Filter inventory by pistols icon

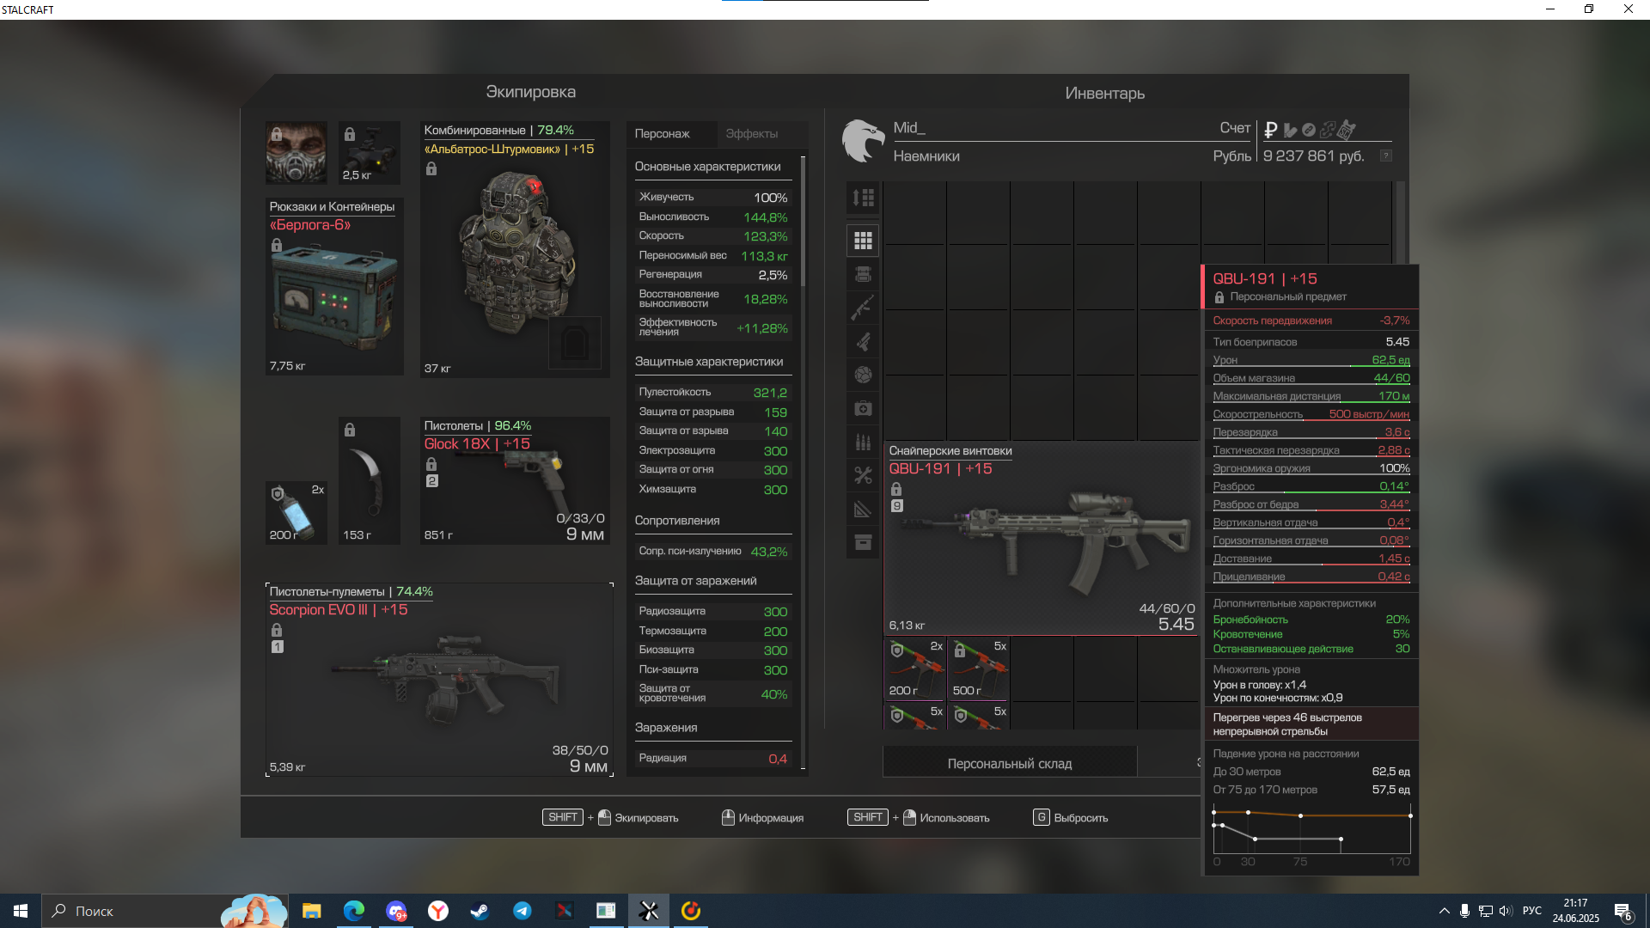(x=863, y=341)
